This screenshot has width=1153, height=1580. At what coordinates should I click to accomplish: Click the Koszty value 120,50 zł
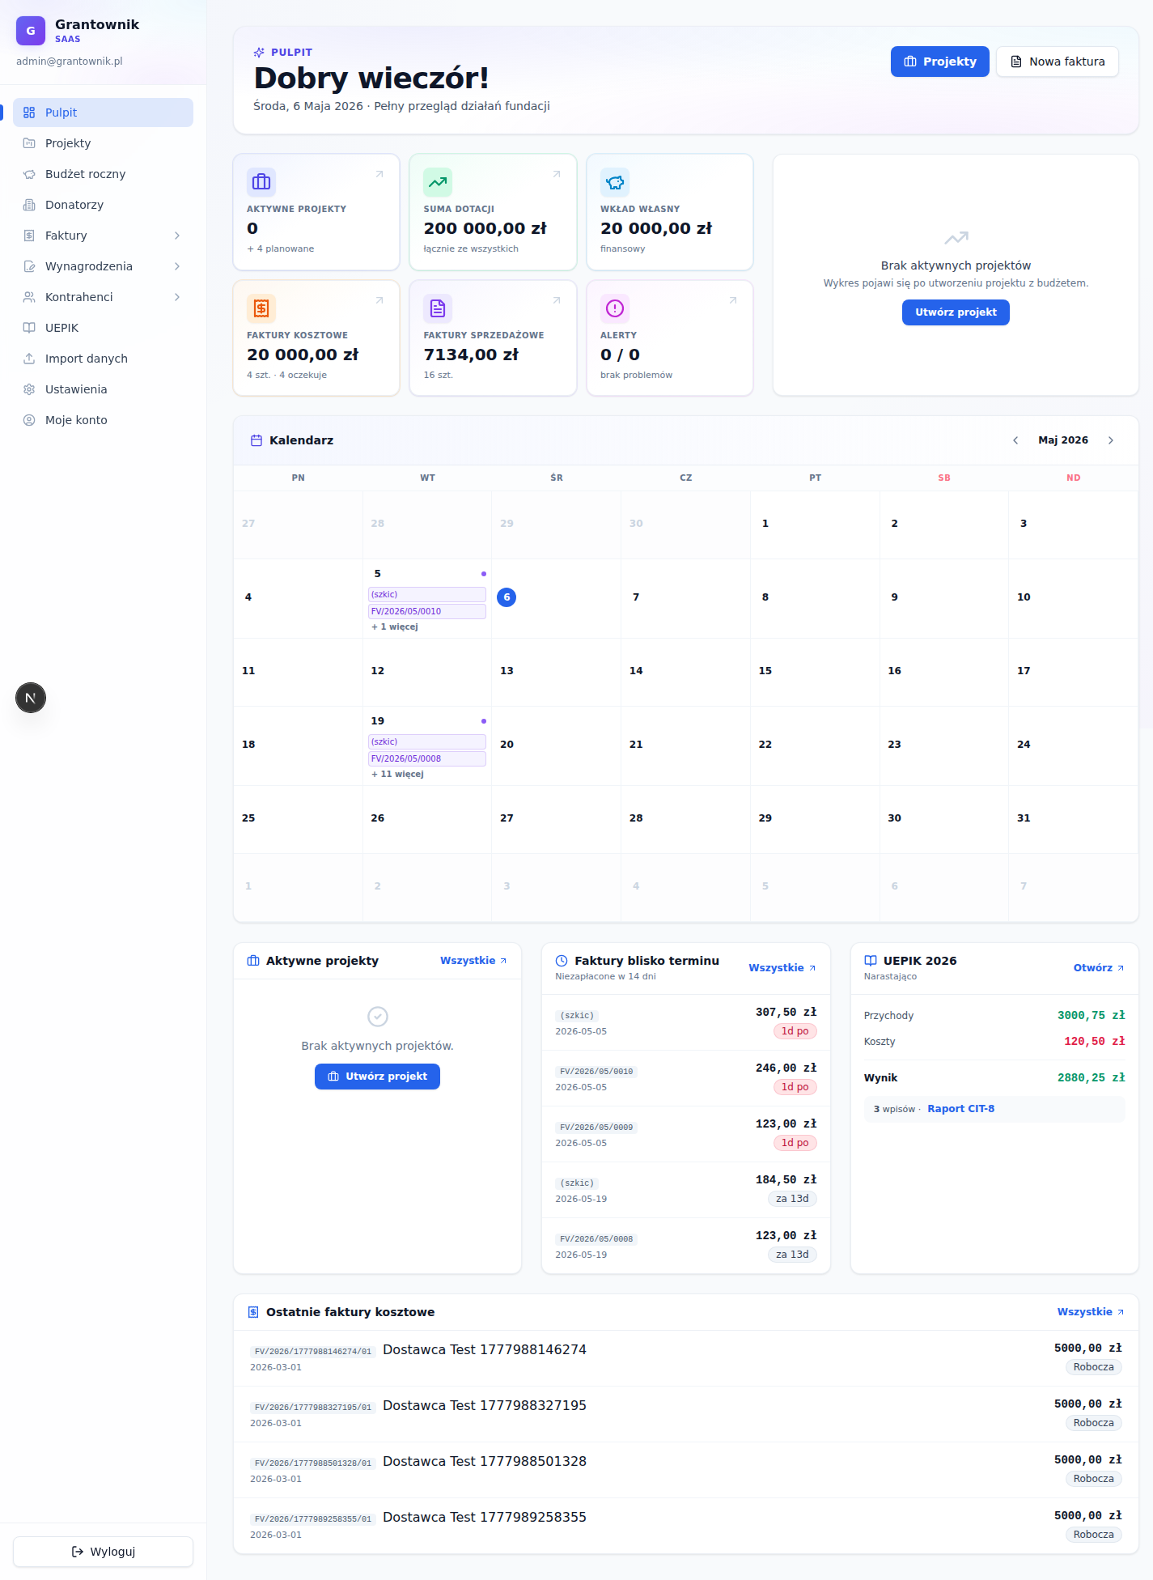[x=1094, y=1042]
